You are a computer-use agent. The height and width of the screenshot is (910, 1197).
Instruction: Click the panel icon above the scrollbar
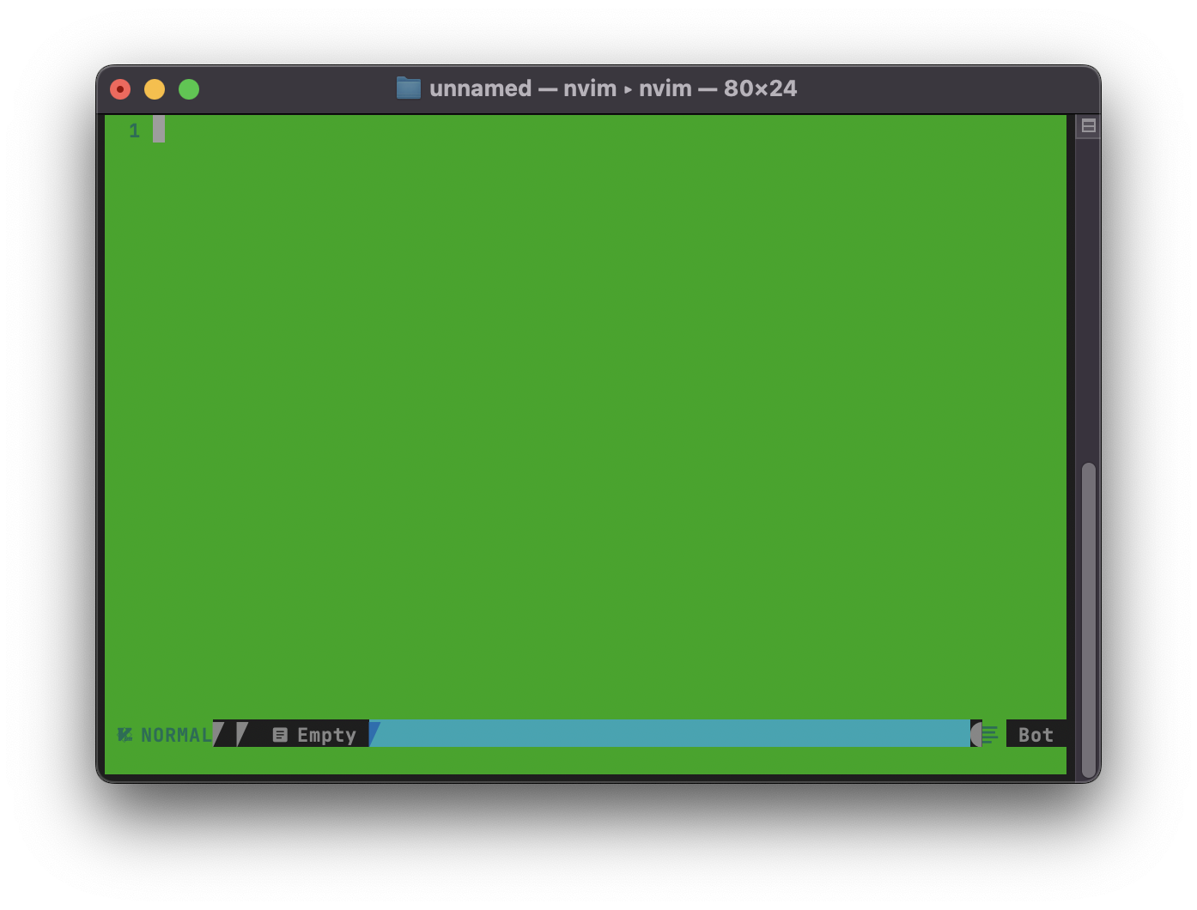click(x=1087, y=125)
